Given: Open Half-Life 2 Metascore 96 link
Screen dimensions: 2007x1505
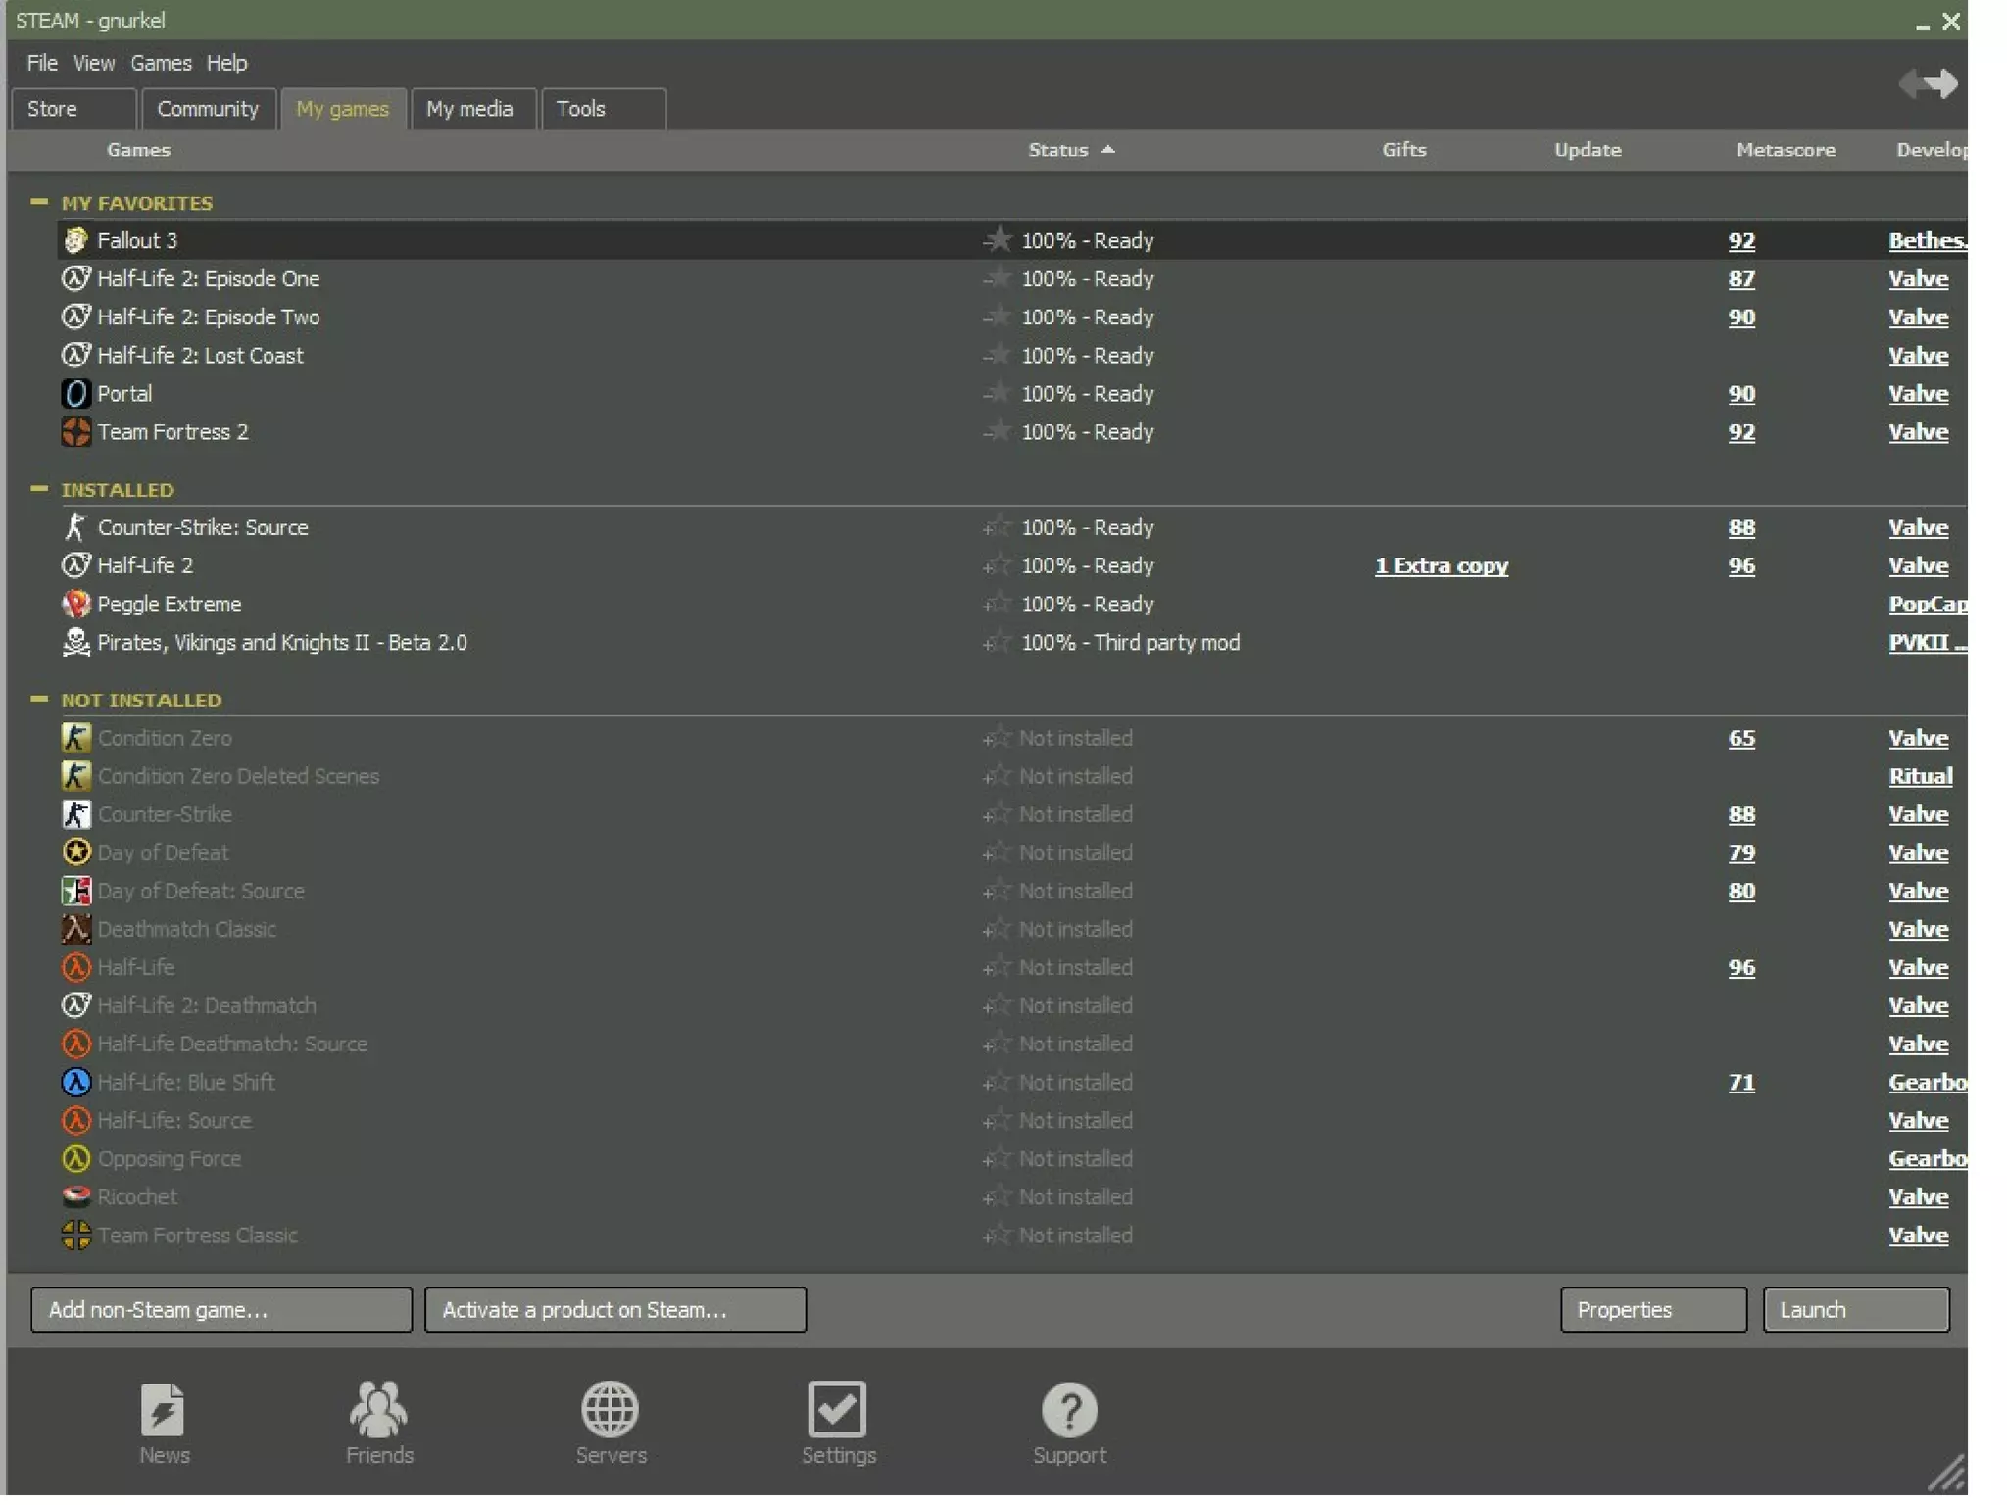Looking at the screenshot, I should pos(1740,565).
